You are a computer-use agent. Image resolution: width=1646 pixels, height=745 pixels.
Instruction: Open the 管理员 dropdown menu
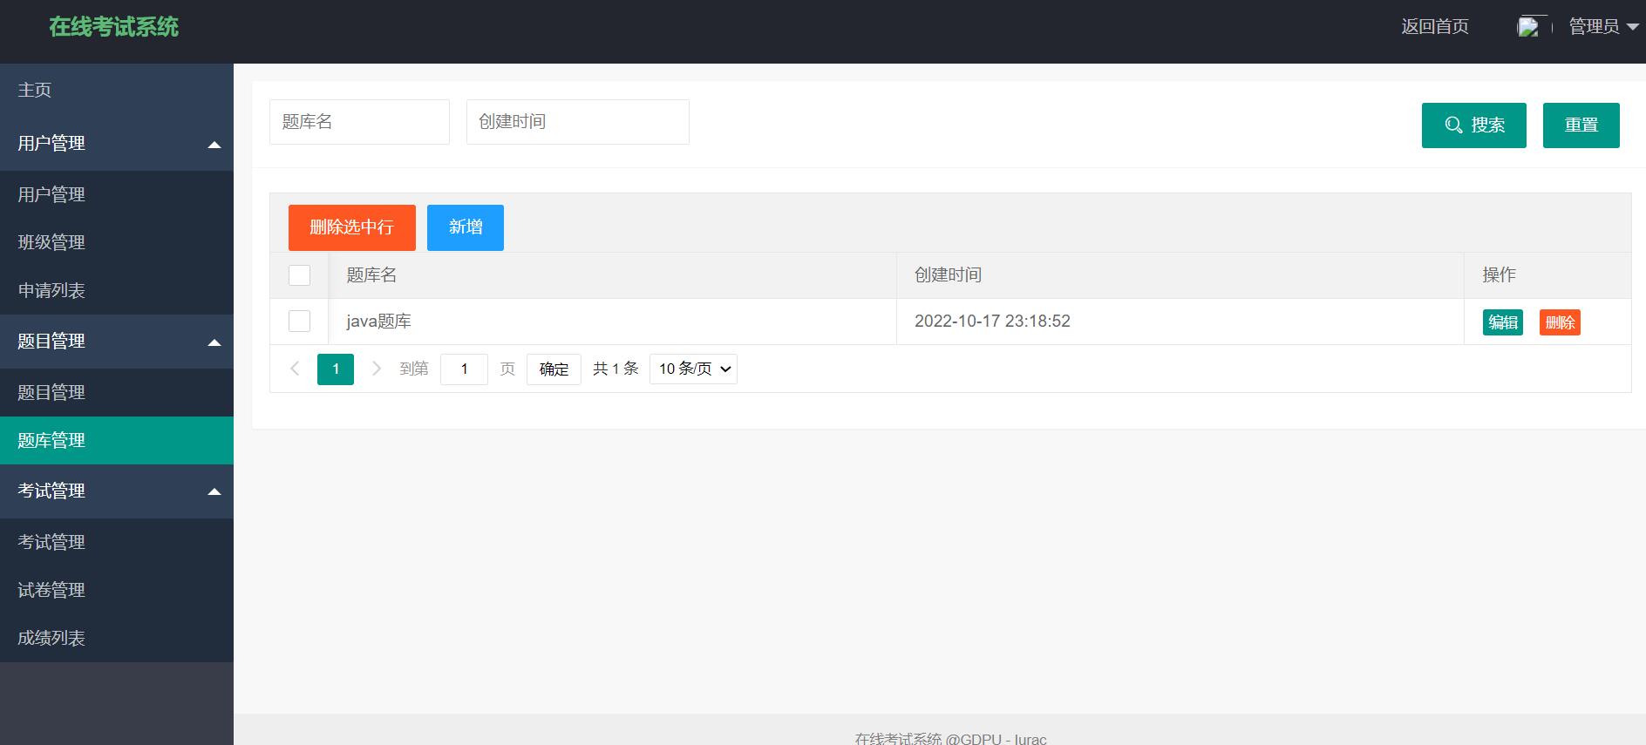1603,27
